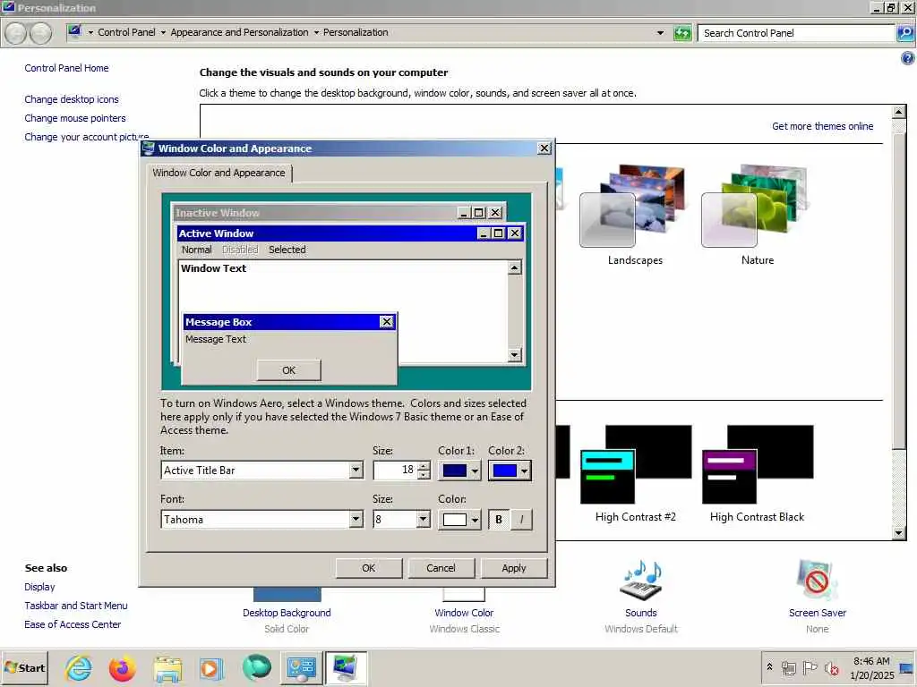Screen dimensions: 917x687
Task: Open Sounds settings icon
Action: 641,580
